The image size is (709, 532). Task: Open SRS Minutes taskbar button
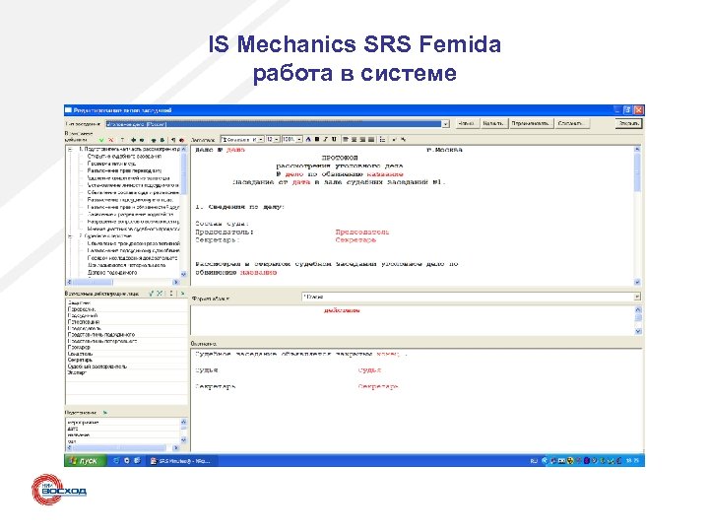tap(183, 460)
